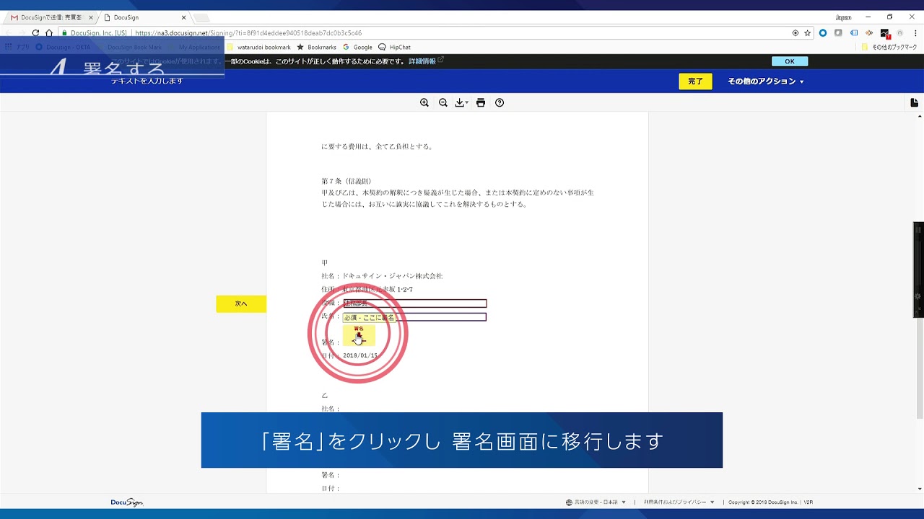The width and height of the screenshot is (924, 519).
Task: Click the yellow 署名 sign-here tag
Action: [x=359, y=335]
